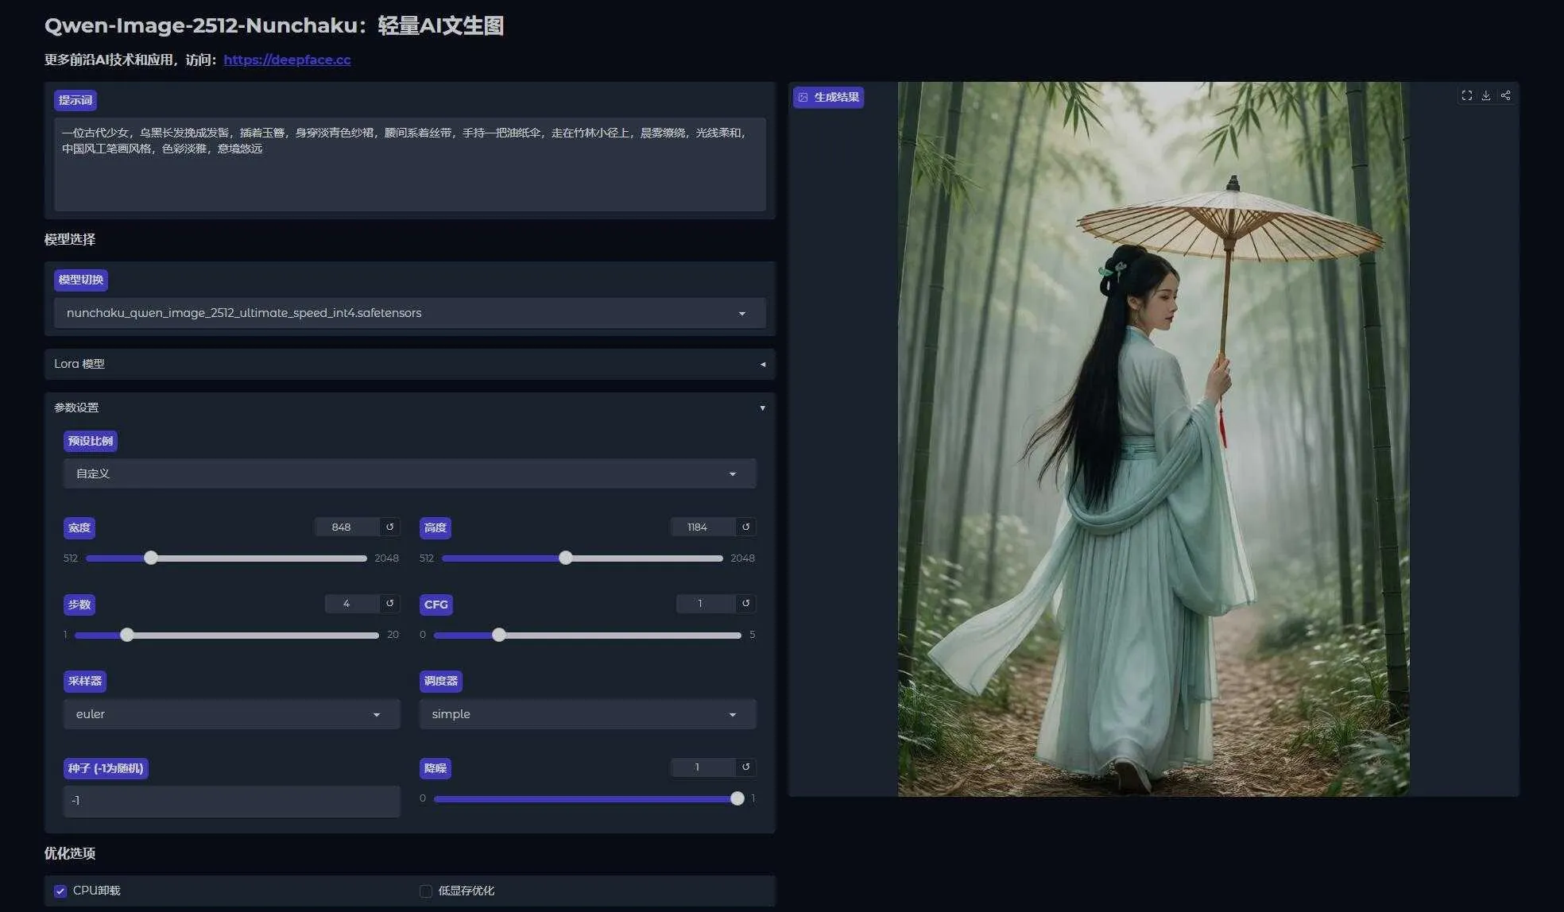
Task: Click the seed input field containing -1
Action: 230,800
